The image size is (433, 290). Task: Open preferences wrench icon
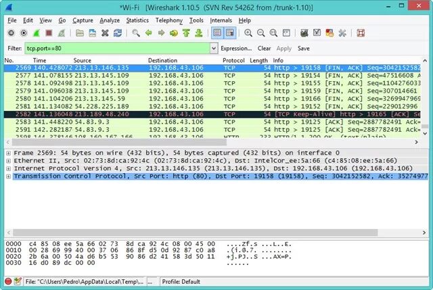point(342,33)
